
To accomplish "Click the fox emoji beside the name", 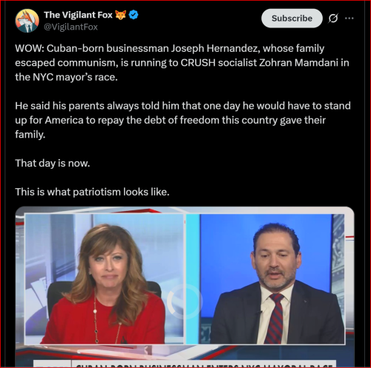I will pos(121,15).
